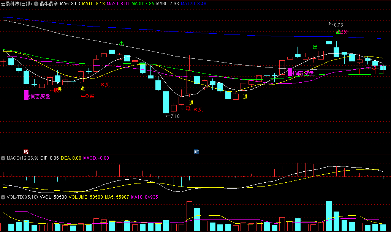The image size is (391, 232).
Task: Select the volume MA10: 84935 value
Action: point(144,197)
